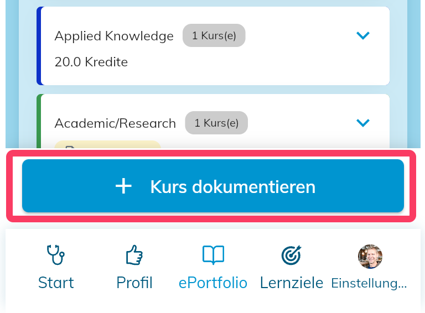Image resolution: width=425 pixels, height=313 pixels.
Task: Click the 1 Kurs(e) badge for Academic/Research
Action: [x=216, y=123]
